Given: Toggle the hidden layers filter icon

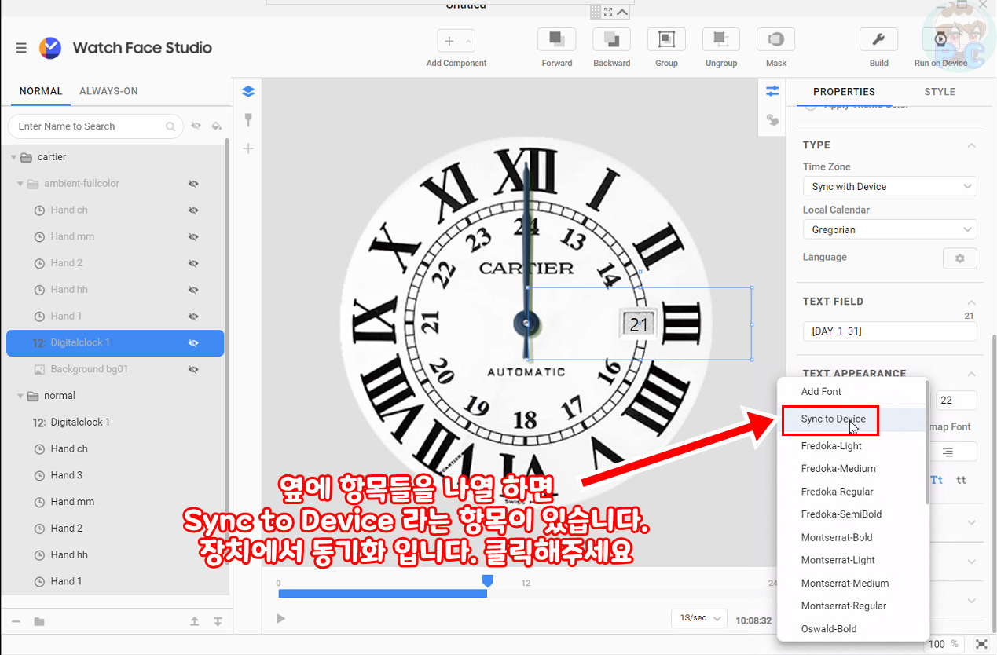Looking at the screenshot, I should tap(196, 126).
